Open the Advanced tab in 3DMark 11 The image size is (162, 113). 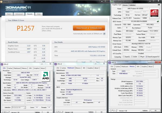19,14
